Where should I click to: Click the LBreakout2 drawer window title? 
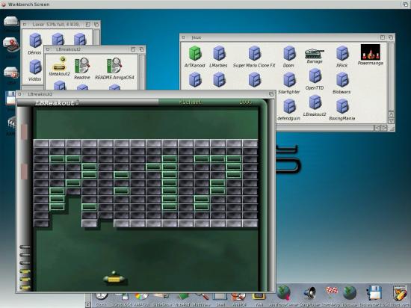(x=69, y=49)
